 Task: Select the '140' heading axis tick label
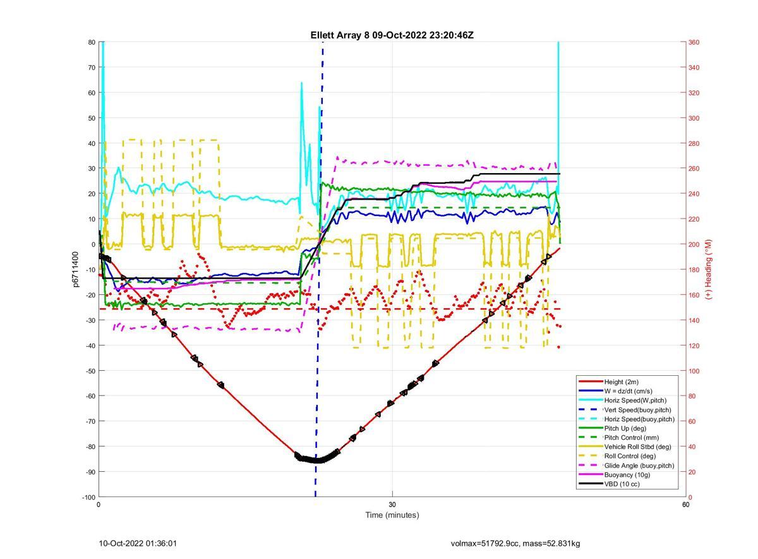coord(694,320)
